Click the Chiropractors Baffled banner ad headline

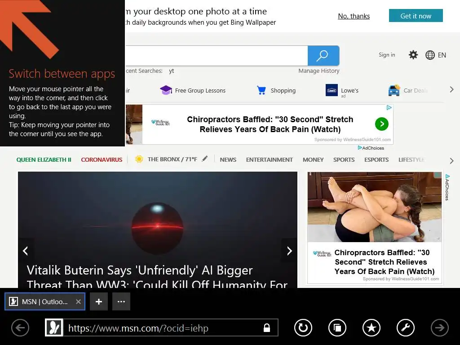pyautogui.click(x=270, y=124)
